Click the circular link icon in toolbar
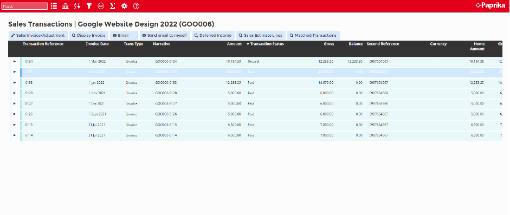The height and width of the screenshot is (215, 510). (x=101, y=6)
